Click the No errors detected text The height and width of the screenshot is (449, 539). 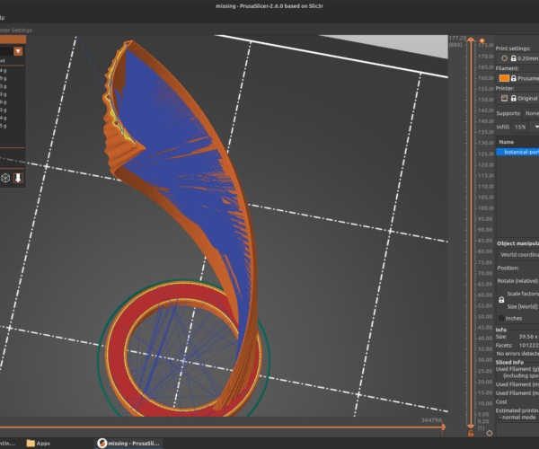point(517,354)
